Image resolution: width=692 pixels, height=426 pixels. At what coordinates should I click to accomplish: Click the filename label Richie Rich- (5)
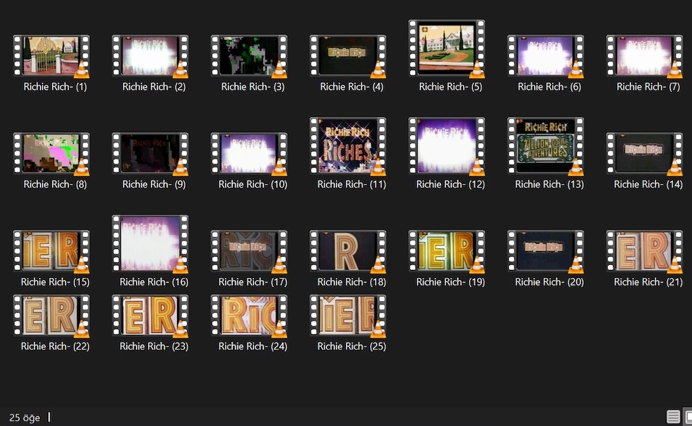451,87
